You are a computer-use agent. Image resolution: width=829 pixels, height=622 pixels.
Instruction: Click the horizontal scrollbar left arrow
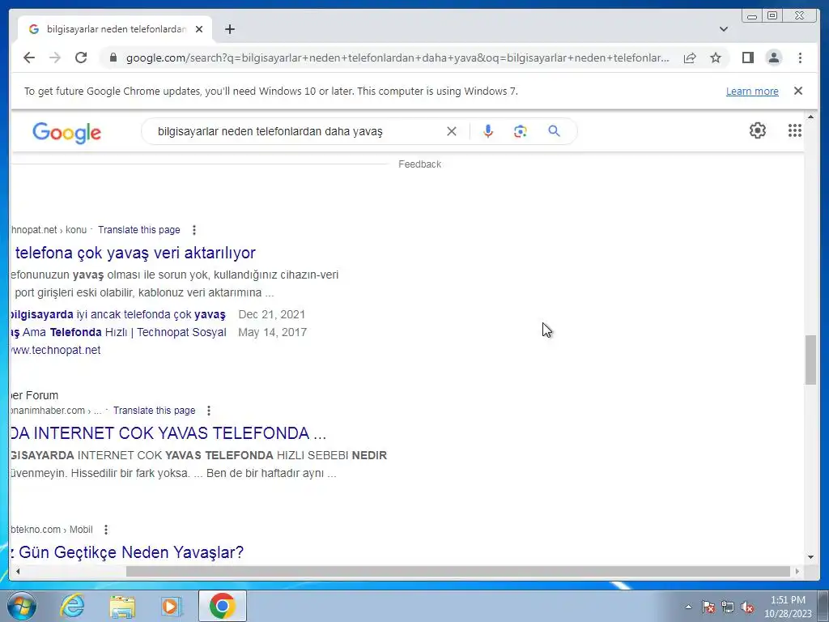click(18, 571)
